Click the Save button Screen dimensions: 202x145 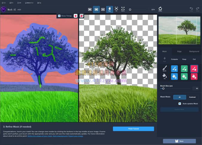[179, 141]
